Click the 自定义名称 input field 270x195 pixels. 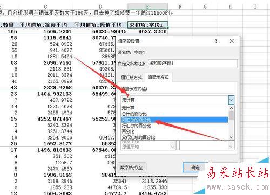193,64
